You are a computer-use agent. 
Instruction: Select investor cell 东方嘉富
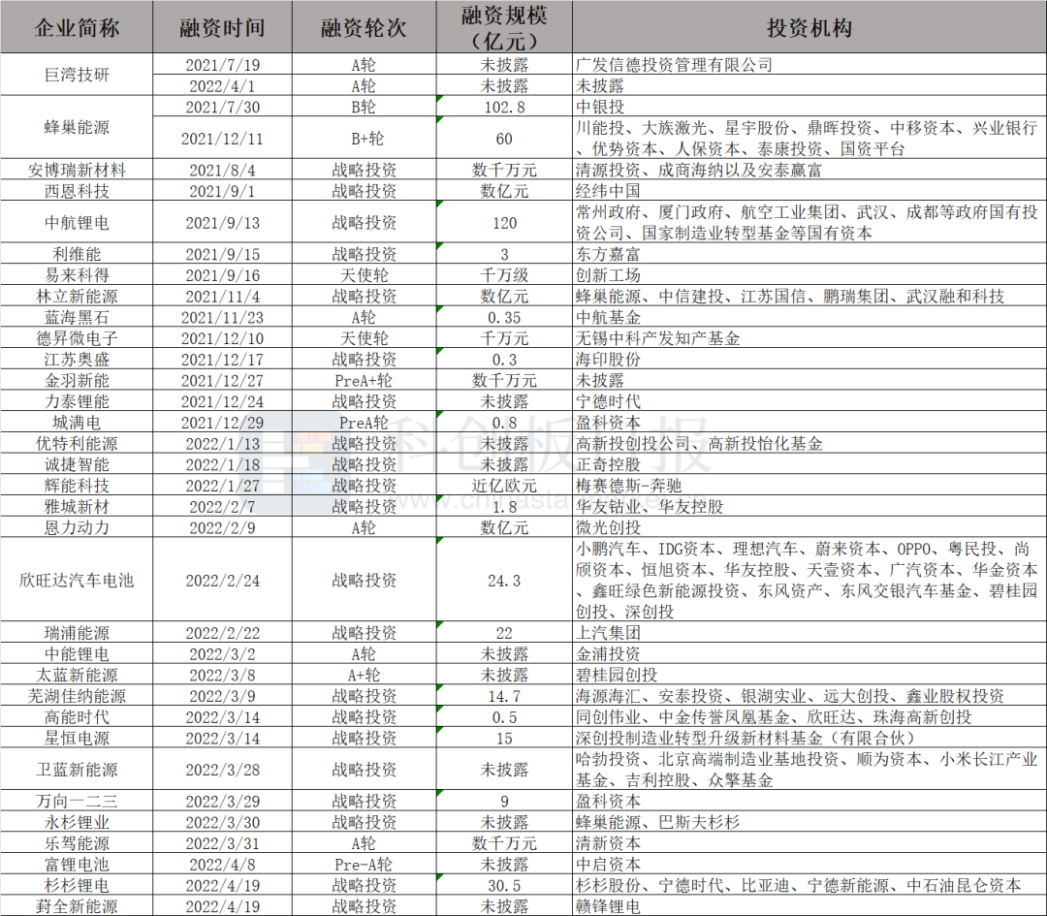[x=809, y=254]
